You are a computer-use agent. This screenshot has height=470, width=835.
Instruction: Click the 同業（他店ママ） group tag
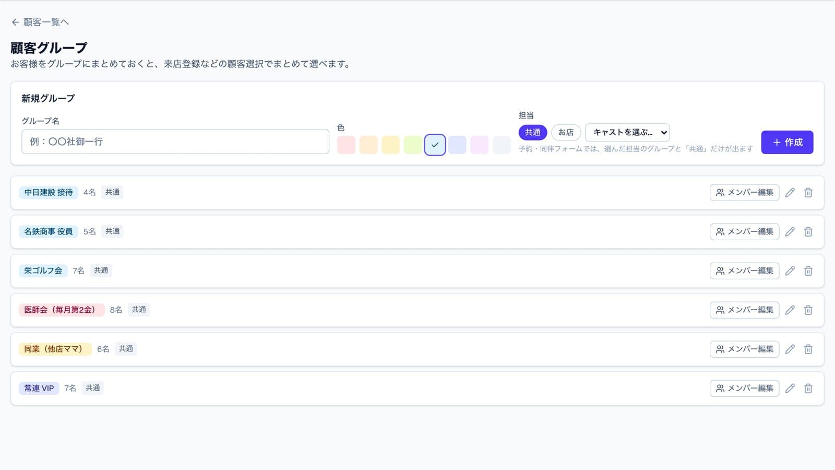click(x=55, y=349)
